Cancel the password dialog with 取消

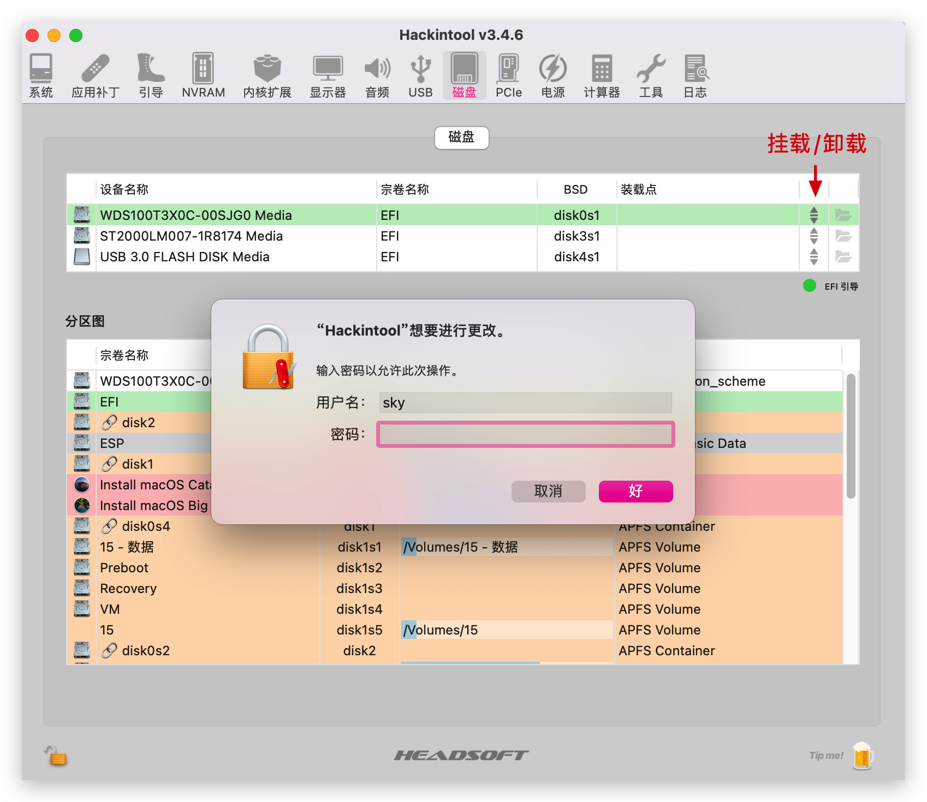[x=548, y=491]
